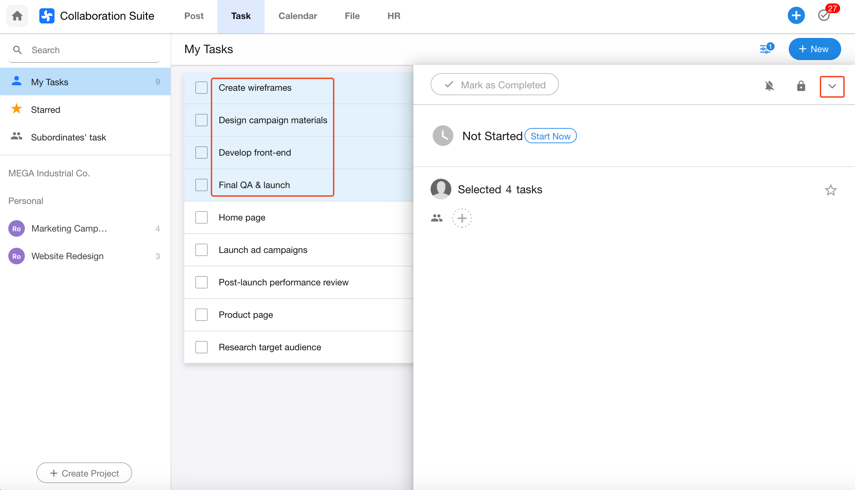This screenshot has height=490, width=855.
Task: Open the task filter settings icon
Action: (x=766, y=49)
